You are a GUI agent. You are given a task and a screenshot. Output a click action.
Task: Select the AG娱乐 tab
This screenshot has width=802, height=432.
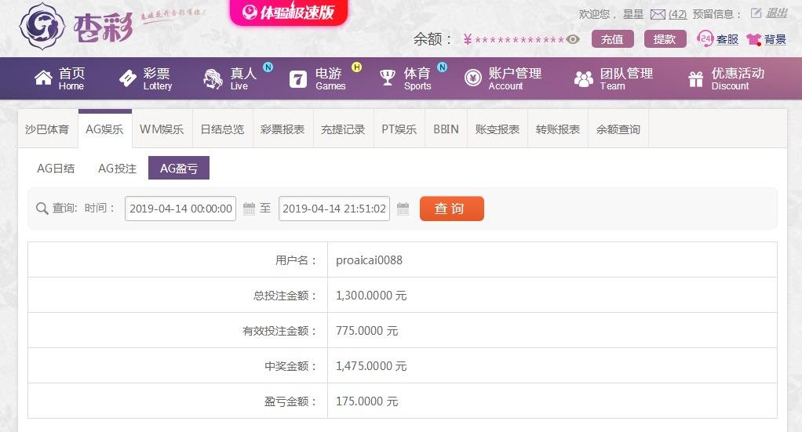pyautogui.click(x=105, y=129)
